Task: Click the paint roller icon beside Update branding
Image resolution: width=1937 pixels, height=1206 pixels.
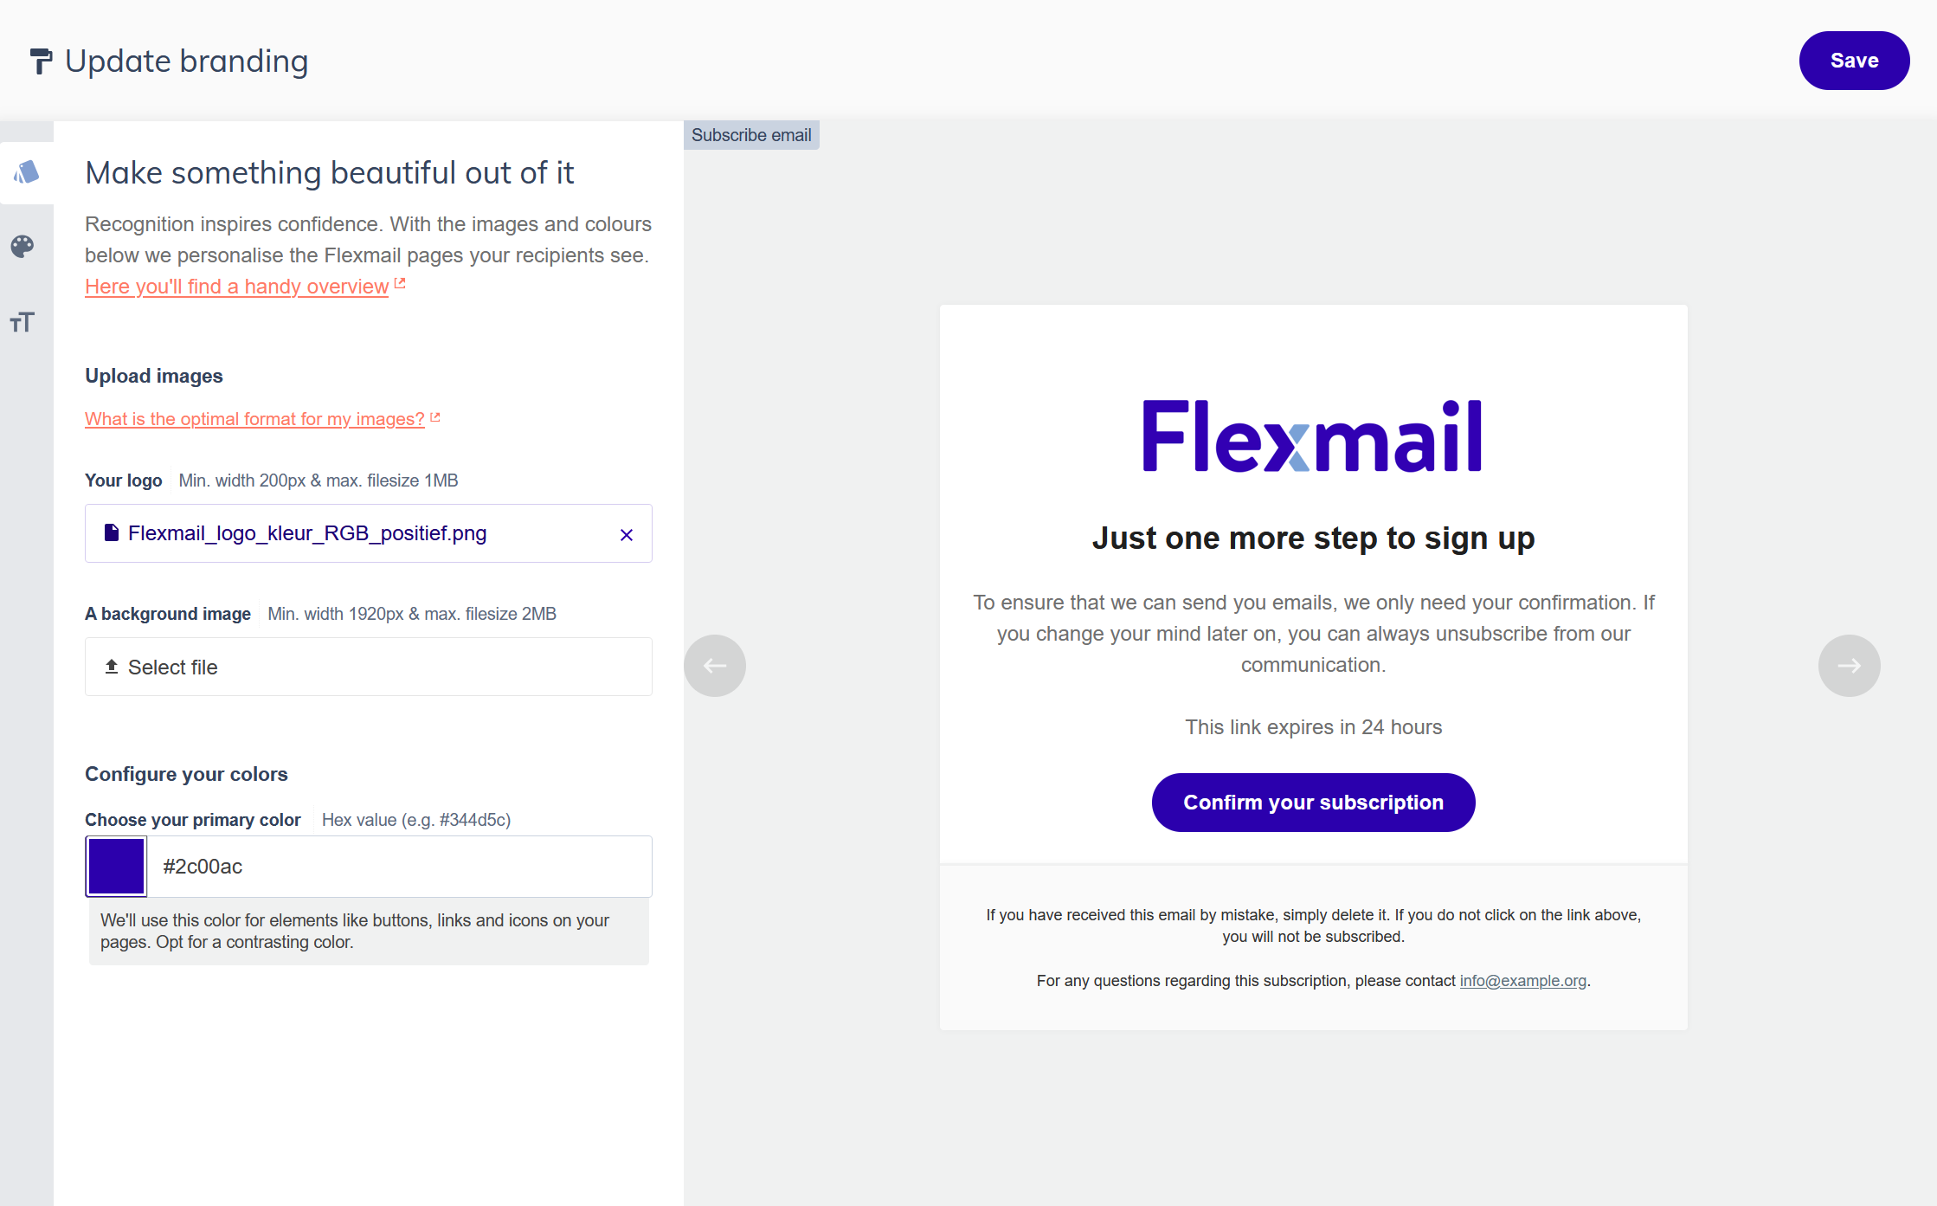Action: click(x=41, y=61)
